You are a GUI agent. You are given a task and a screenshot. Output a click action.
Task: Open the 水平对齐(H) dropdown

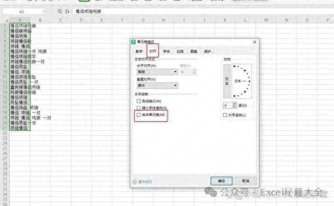pos(157,72)
